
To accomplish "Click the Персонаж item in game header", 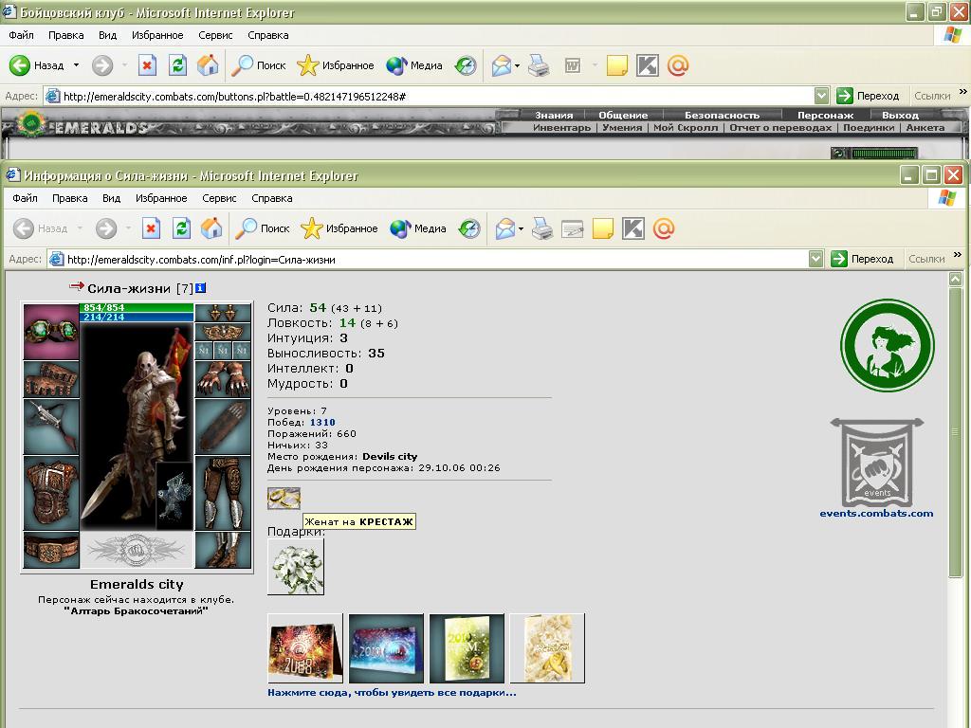I will 826,115.
